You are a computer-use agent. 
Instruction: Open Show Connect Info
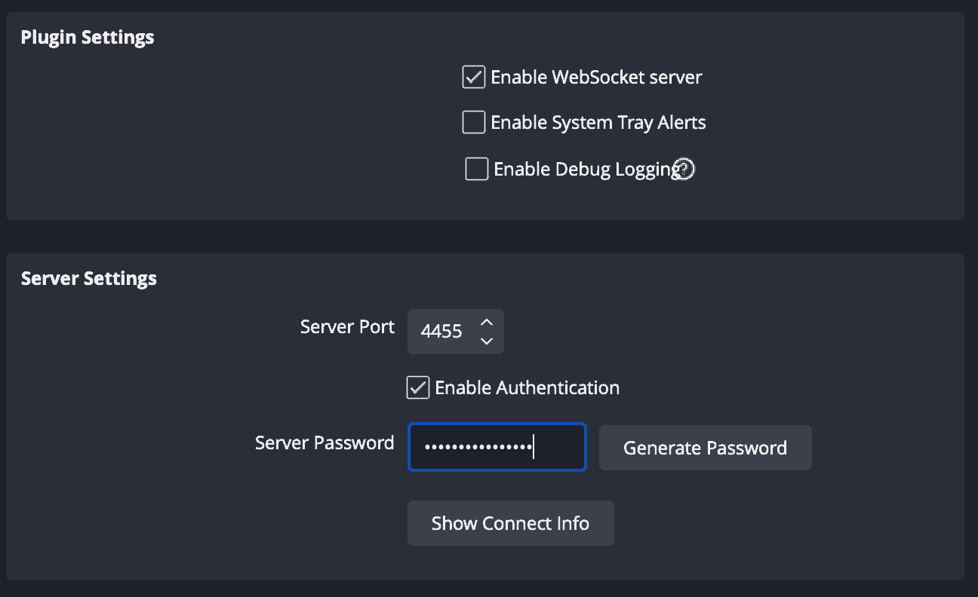pos(510,523)
